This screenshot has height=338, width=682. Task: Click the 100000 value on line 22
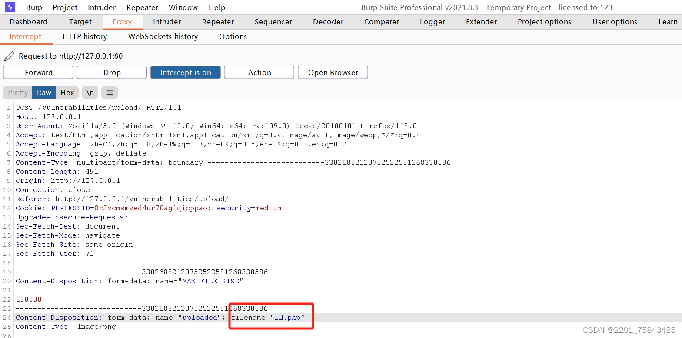[29, 299]
